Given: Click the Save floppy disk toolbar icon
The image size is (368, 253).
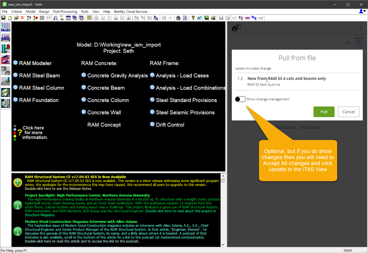Looking at the screenshot, I should coord(3,18).
